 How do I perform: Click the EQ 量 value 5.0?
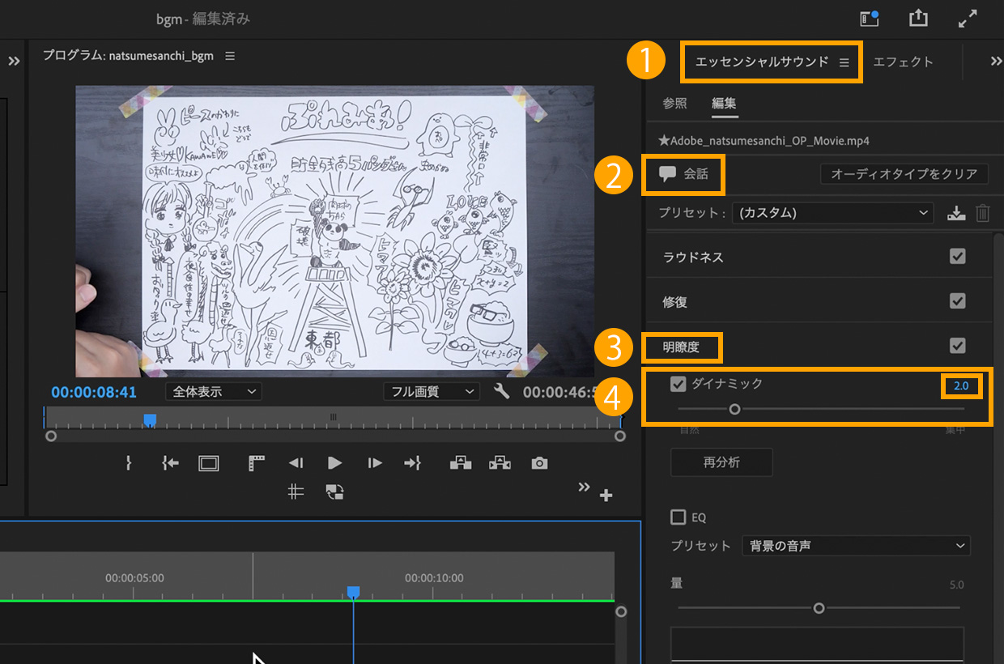coord(956,585)
